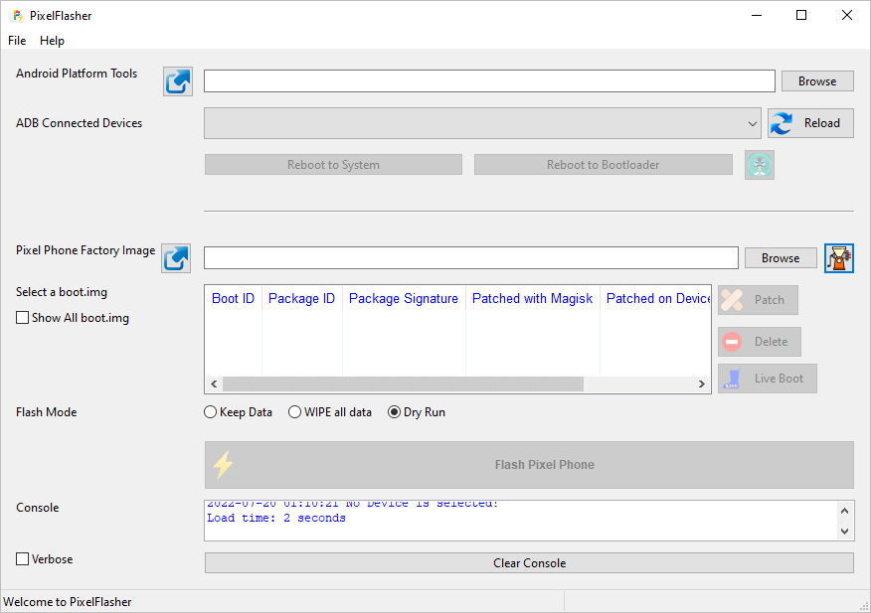The width and height of the screenshot is (871, 613).
Task: Click the lightning bolt Flash Pixel Phone button
Action: tap(529, 465)
